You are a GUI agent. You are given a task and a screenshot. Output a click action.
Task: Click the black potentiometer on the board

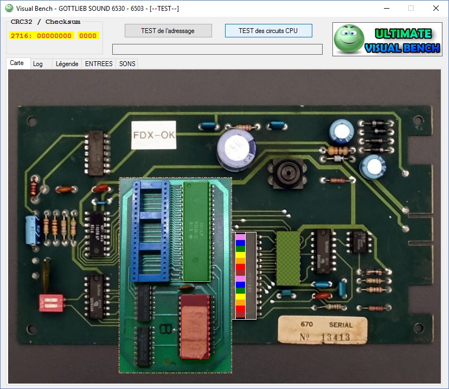[x=288, y=173]
